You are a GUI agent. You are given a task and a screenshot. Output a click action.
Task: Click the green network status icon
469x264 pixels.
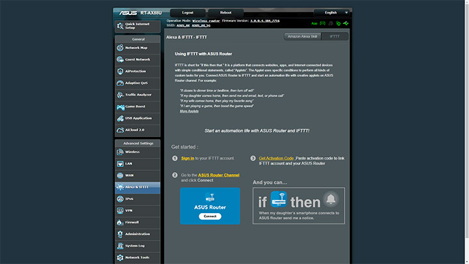point(338,23)
